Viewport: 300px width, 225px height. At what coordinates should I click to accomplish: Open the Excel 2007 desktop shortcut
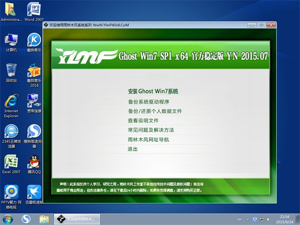point(11,162)
